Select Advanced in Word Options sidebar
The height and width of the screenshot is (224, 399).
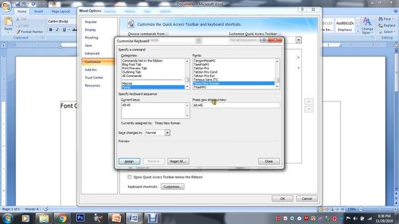pyautogui.click(x=92, y=54)
